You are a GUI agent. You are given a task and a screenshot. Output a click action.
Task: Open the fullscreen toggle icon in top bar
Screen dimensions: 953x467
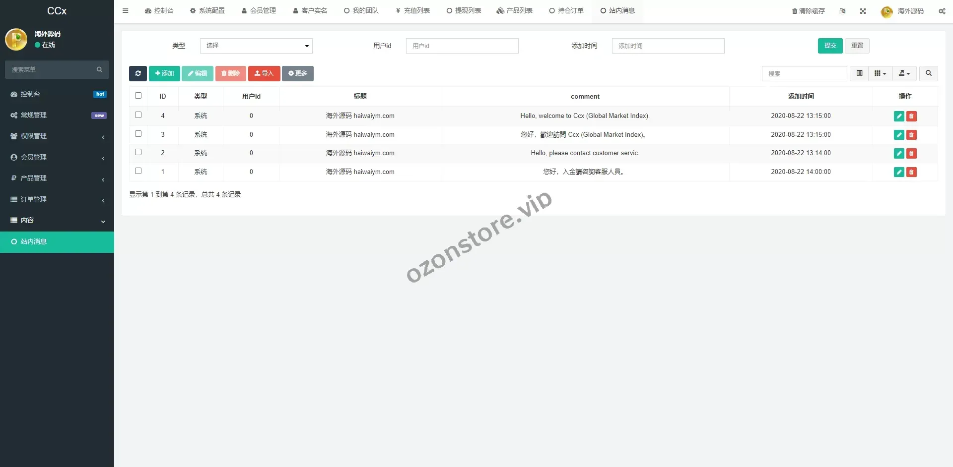pos(863,11)
